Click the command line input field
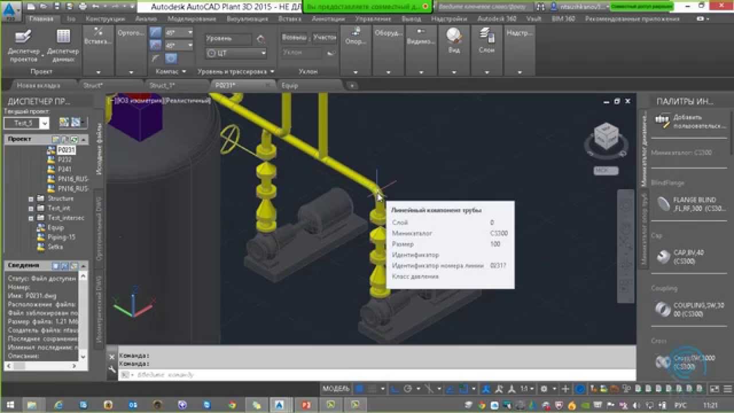 tap(377, 375)
